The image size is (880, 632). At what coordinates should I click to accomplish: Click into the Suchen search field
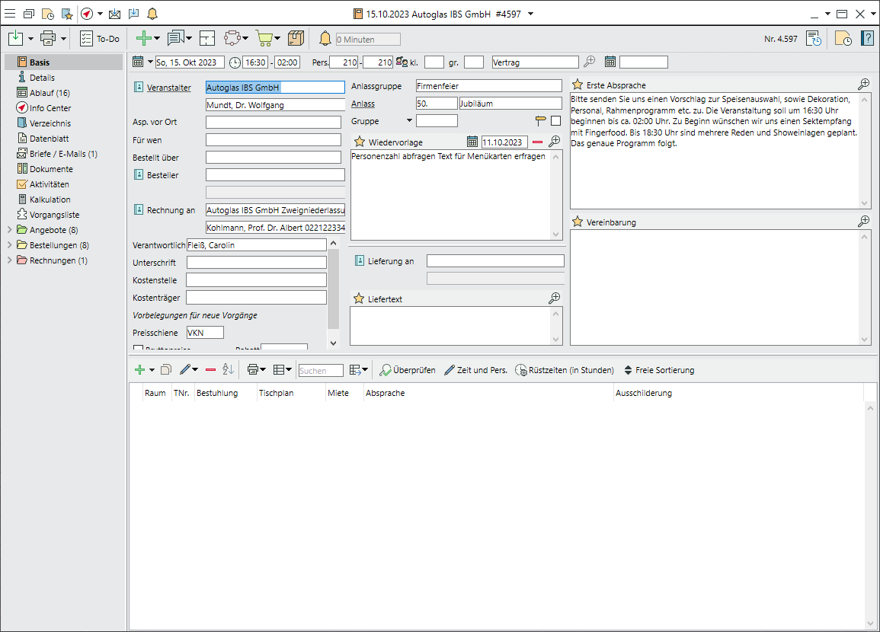click(320, 371)
